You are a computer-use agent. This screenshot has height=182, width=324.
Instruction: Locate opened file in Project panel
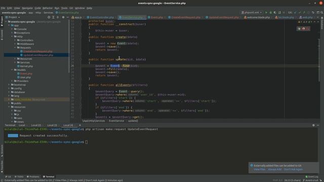click(49, 17)
